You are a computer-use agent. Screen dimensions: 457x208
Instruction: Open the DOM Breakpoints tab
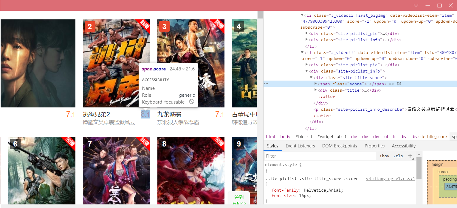click(340, 146)
